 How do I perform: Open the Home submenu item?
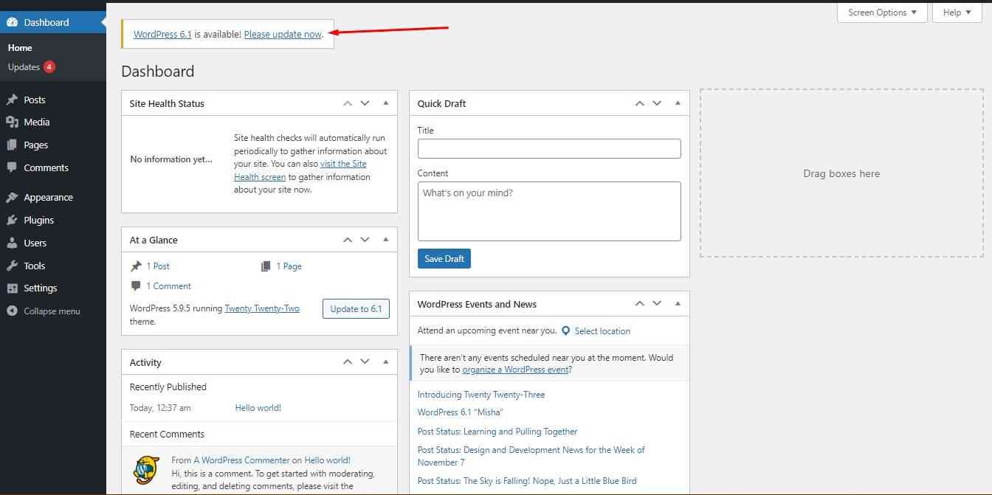point(20,48)
